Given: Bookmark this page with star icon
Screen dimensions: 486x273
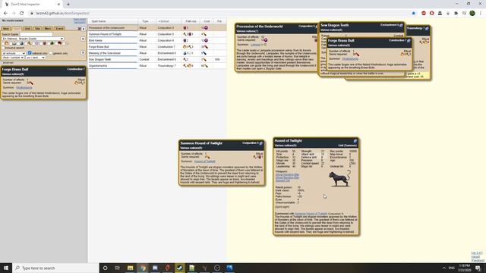Looking at the screenshot, I should (413, 14).
